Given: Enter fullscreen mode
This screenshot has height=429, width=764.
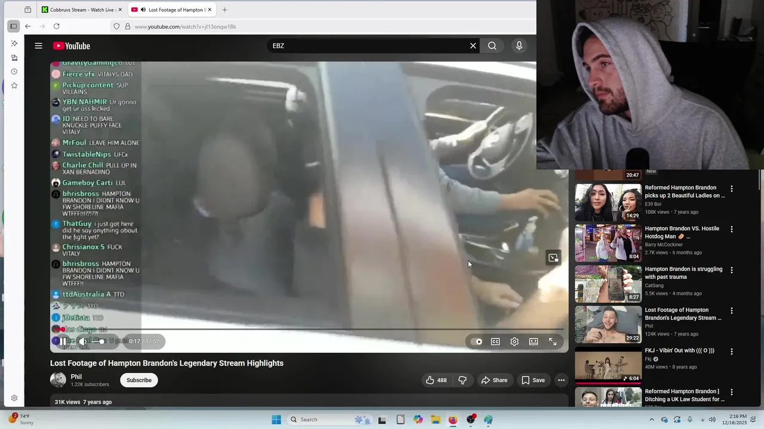Looking at the screenshot, I should point(553,341).
